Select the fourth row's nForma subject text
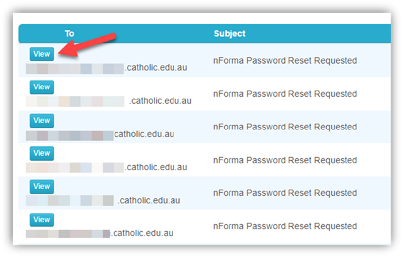This screenshot has height=257, width=403. point(285,160)
